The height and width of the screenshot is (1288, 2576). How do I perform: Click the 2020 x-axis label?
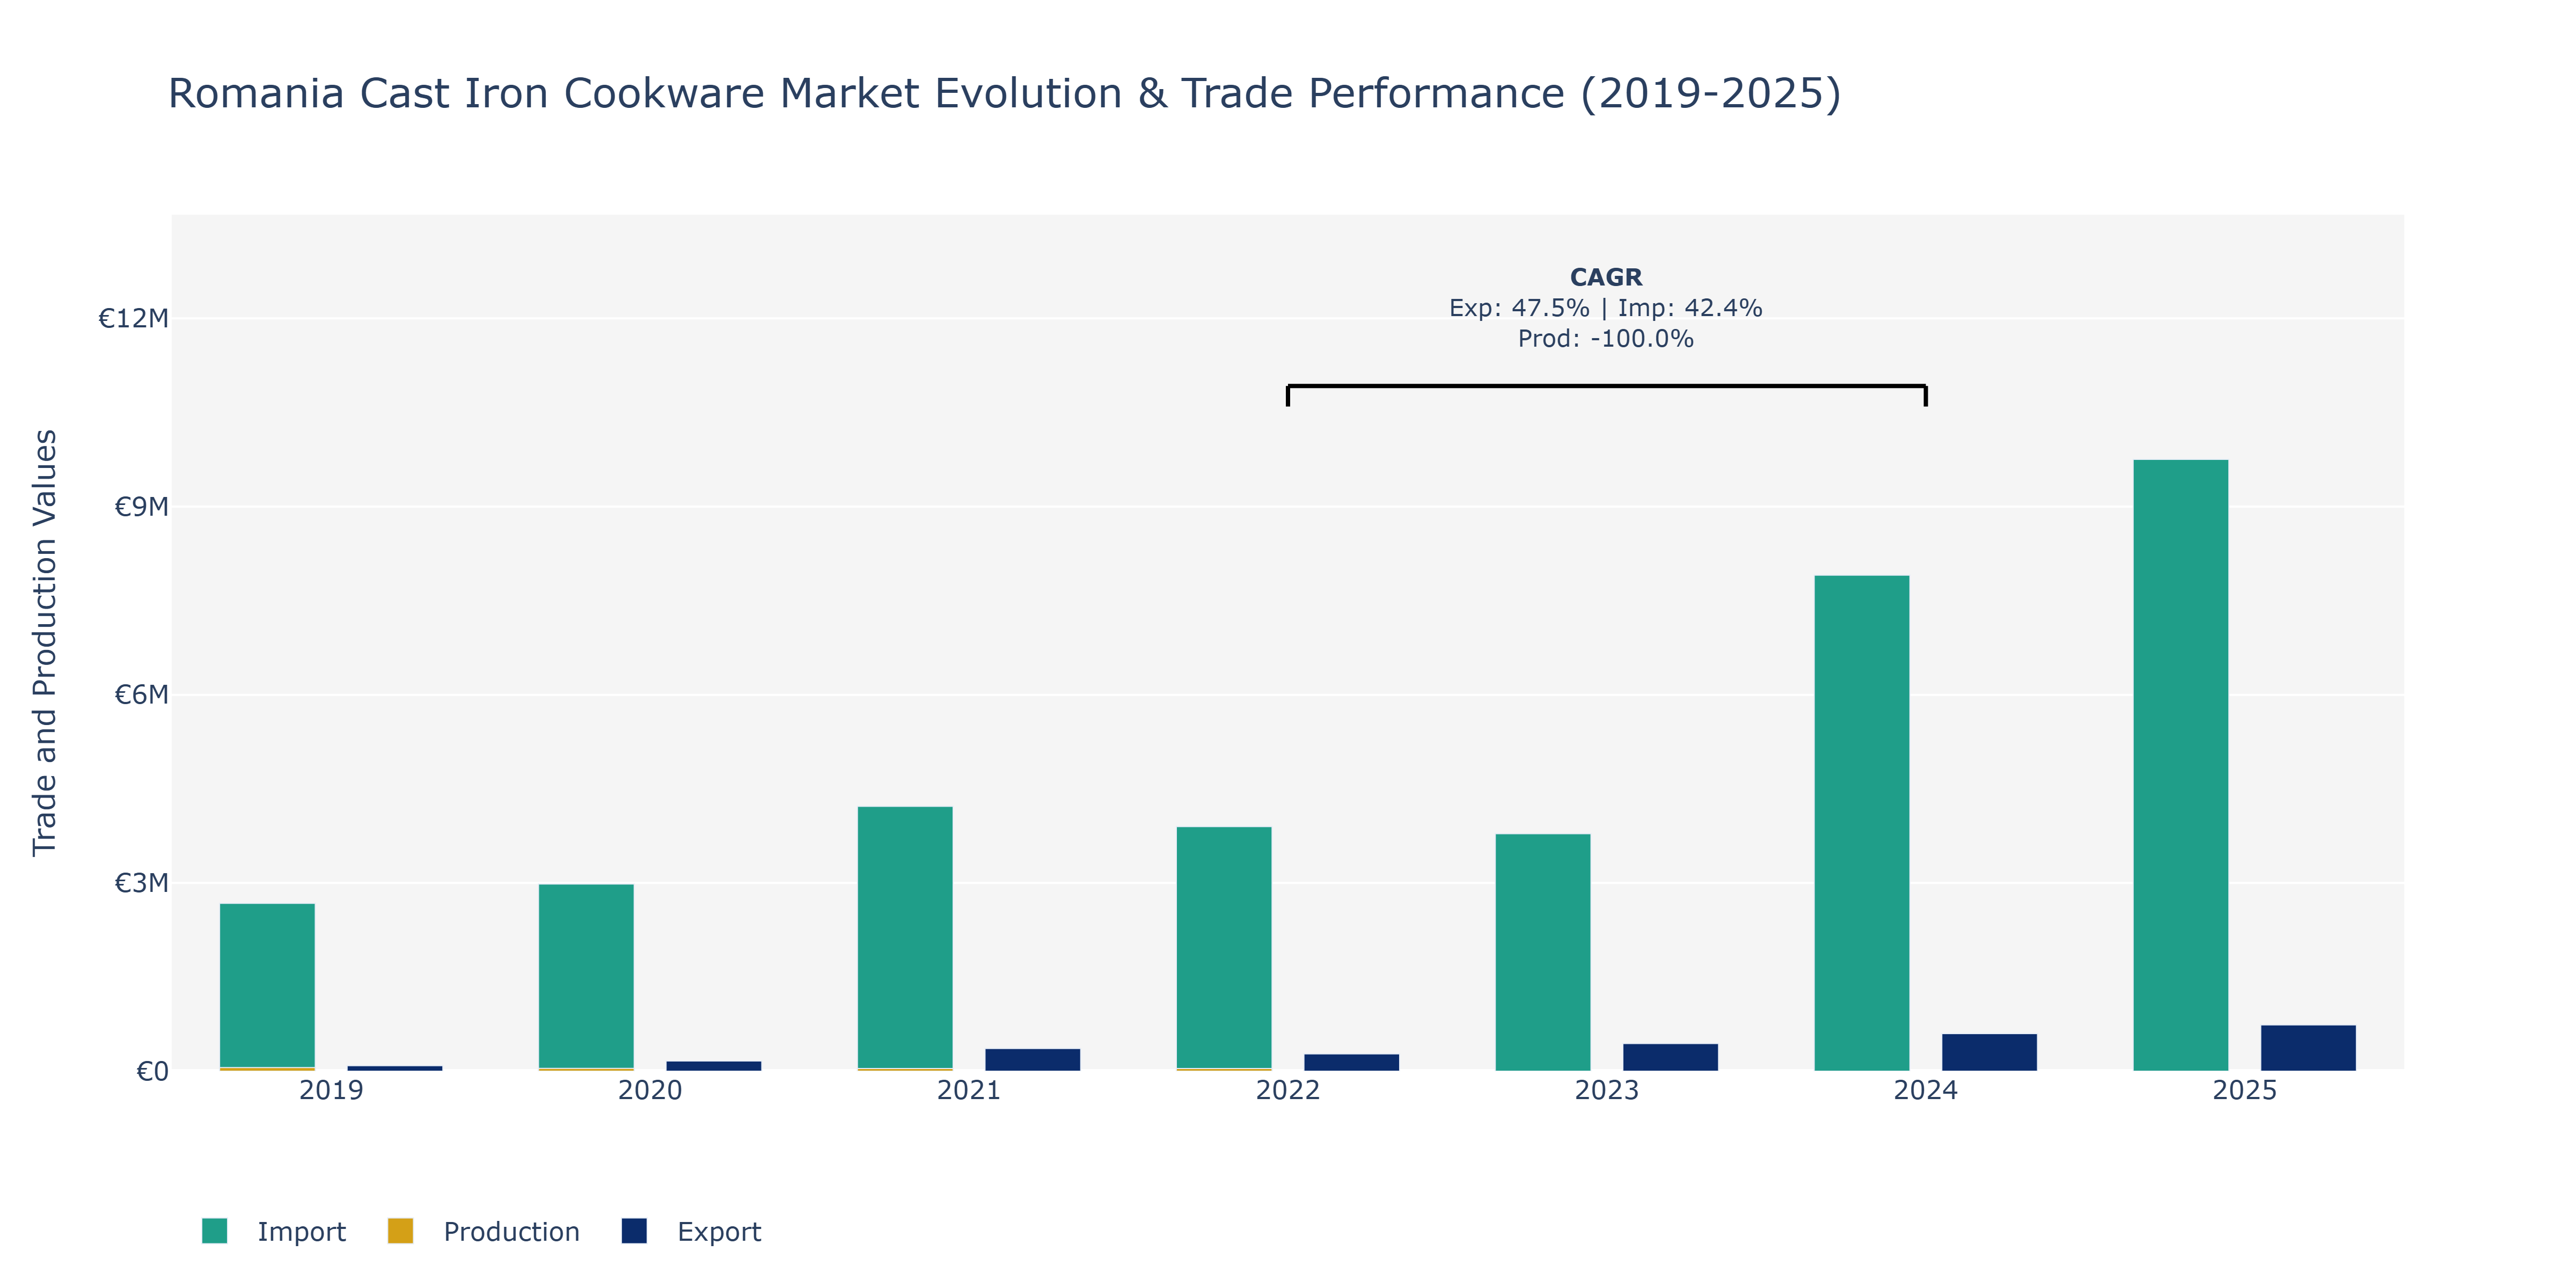tap(650, 1090)
